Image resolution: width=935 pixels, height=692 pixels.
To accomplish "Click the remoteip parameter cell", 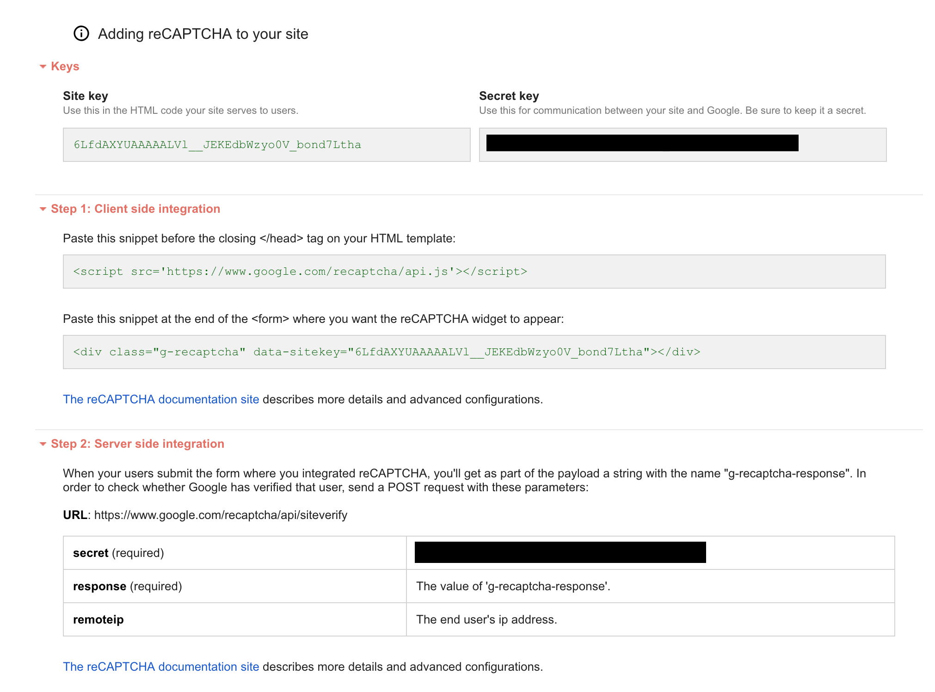I will [x=234, y=620].
